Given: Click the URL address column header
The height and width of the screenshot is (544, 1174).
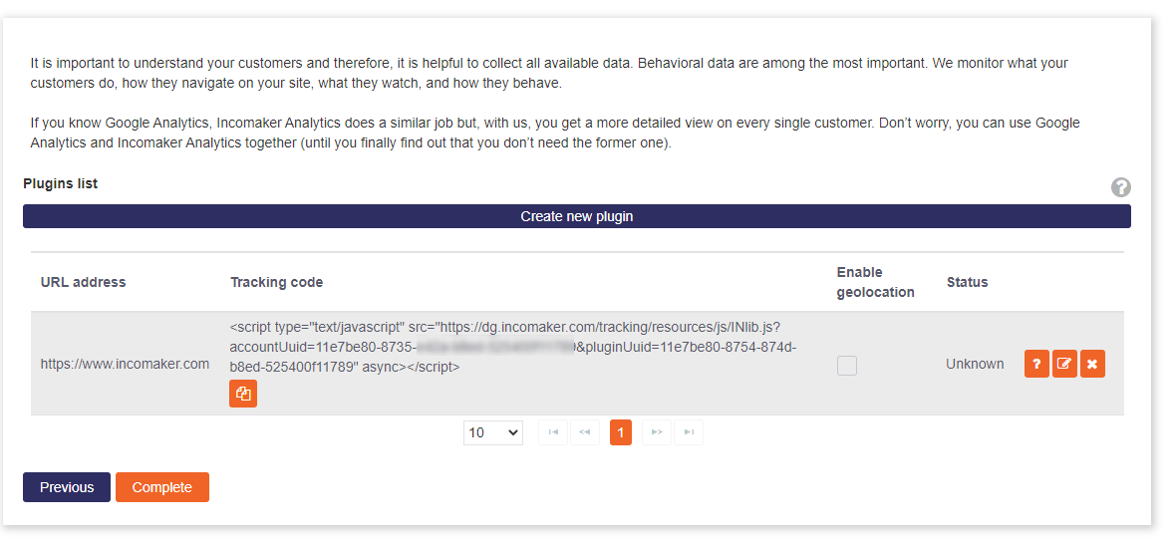Looking at the screenshot, I should pyautogui.click(x=83, y=282).
